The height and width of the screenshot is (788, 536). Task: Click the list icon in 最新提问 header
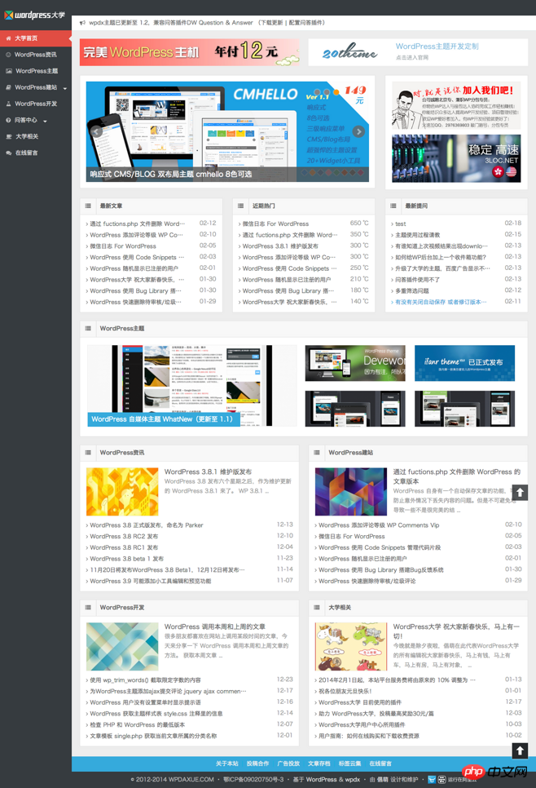click(393, 206)
